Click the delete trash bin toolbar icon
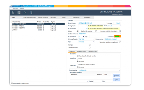Screen dimensions: 144x90 click(x=31, y=12)
